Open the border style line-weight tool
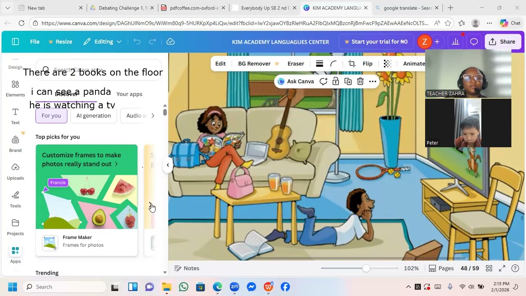 319,64
